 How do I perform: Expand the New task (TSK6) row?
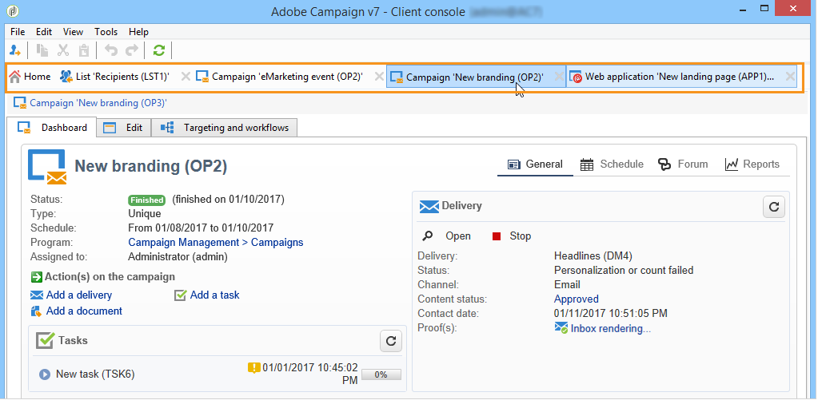tap(45, 374)
